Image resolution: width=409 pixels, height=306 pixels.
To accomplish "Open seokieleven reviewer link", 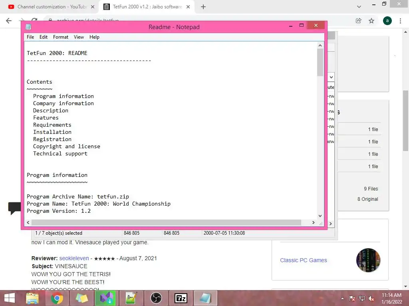I will pos(74,258).
